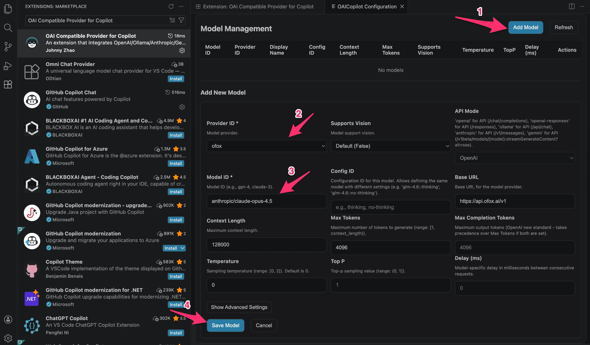The image size is (590, 345).
Task: Expand the Provider ID dropdown
Action: coord(267,146)
